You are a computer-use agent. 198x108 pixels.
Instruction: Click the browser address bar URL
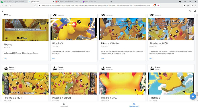pos(96,5)
